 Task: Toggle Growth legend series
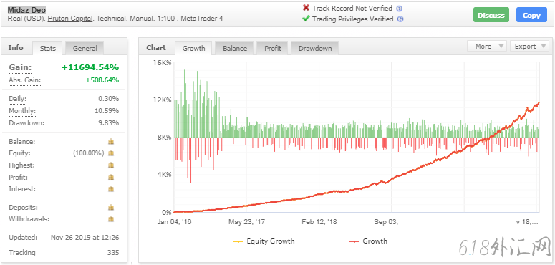tap(368, 241)
